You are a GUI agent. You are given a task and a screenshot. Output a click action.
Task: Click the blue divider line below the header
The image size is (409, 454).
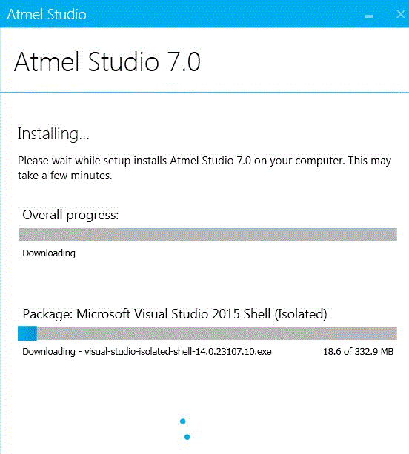204,93
